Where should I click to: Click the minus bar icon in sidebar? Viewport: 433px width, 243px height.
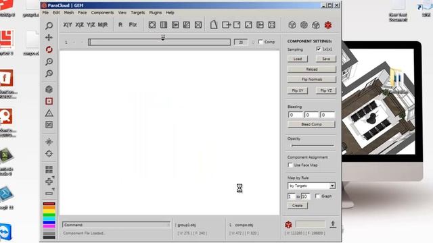[49, 194]
